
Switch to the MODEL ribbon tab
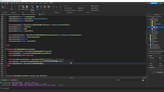[27, 3]
